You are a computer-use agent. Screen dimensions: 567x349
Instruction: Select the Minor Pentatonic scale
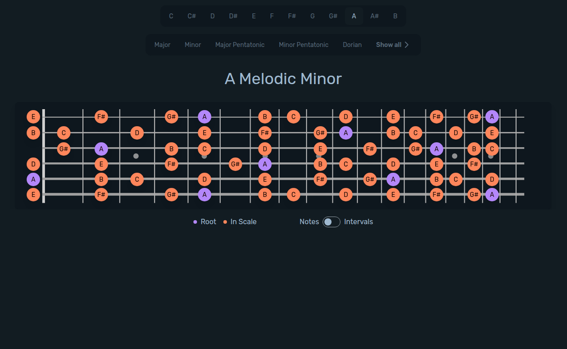[303, 44]
